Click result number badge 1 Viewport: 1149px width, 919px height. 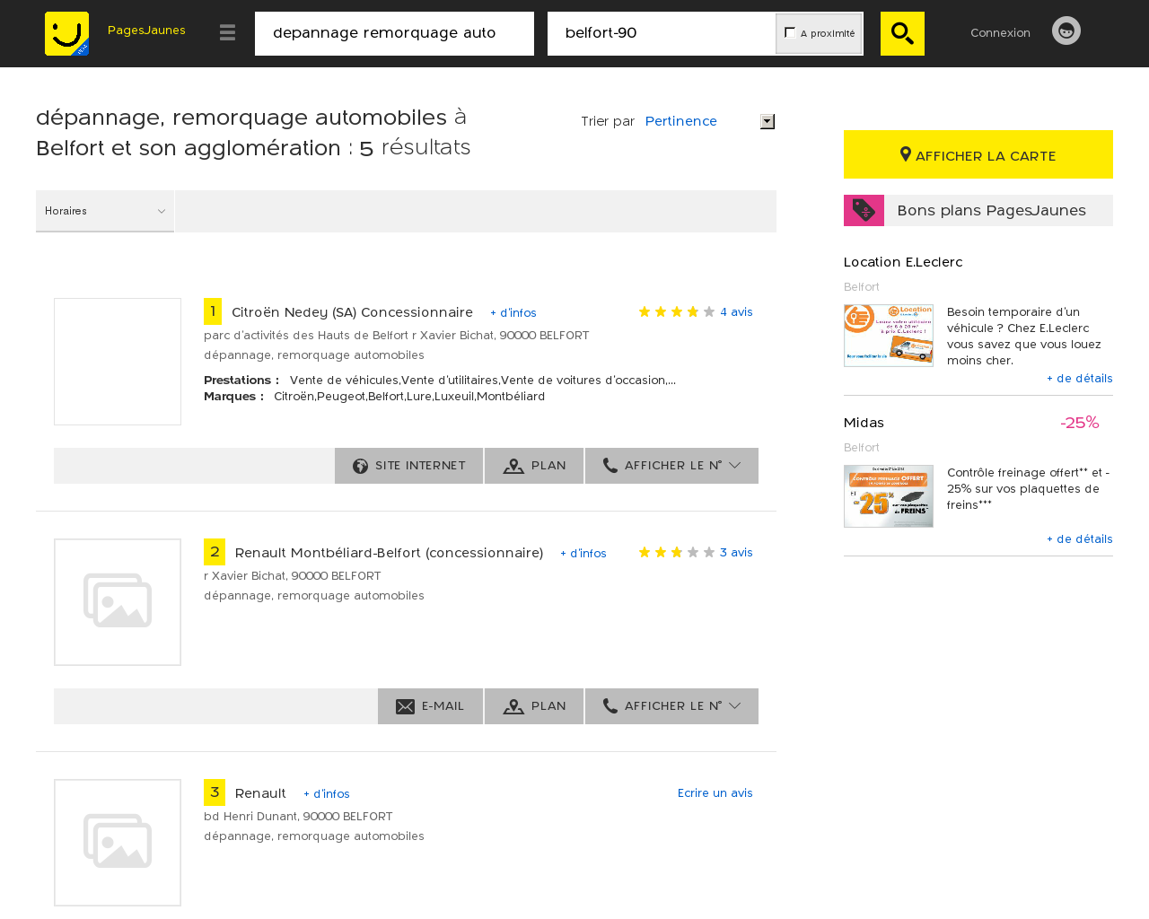pos(213,311)
